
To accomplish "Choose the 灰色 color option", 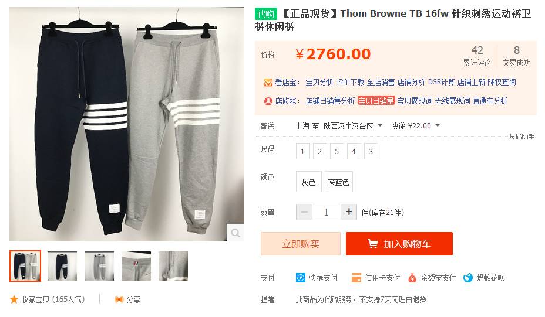I will click(309, 182).
